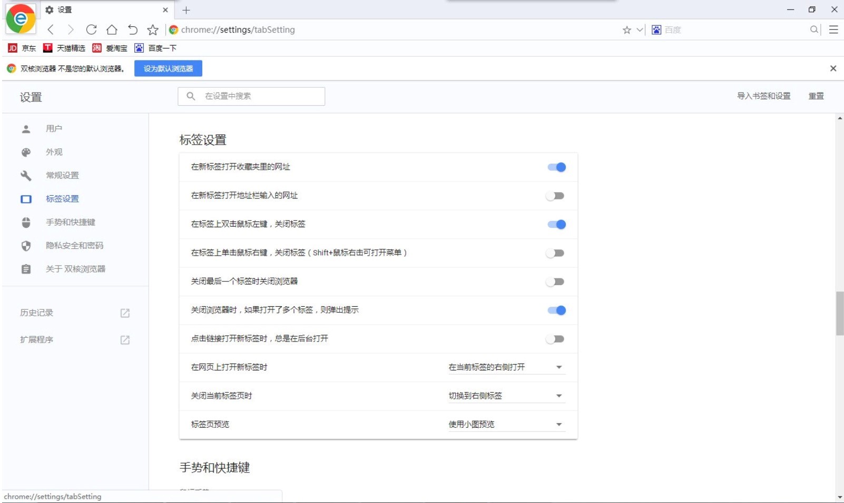
Task: Disable 在新标签打开收藏夹里的网址 toggle
Action: [x=556, y=167]
